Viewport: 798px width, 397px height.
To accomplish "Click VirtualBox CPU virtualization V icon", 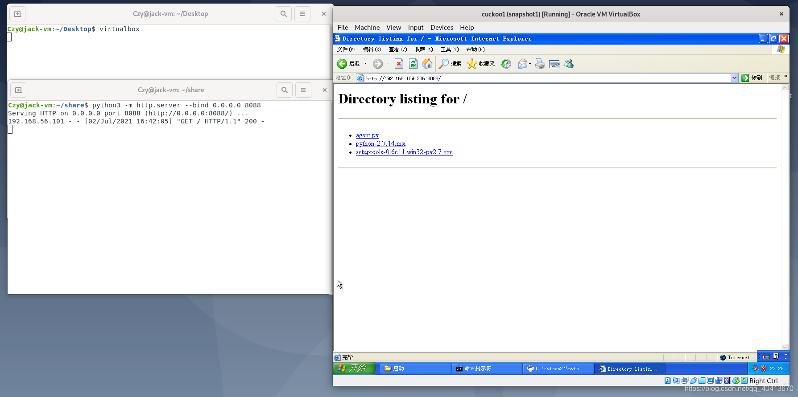I will (x=727, y=381).
